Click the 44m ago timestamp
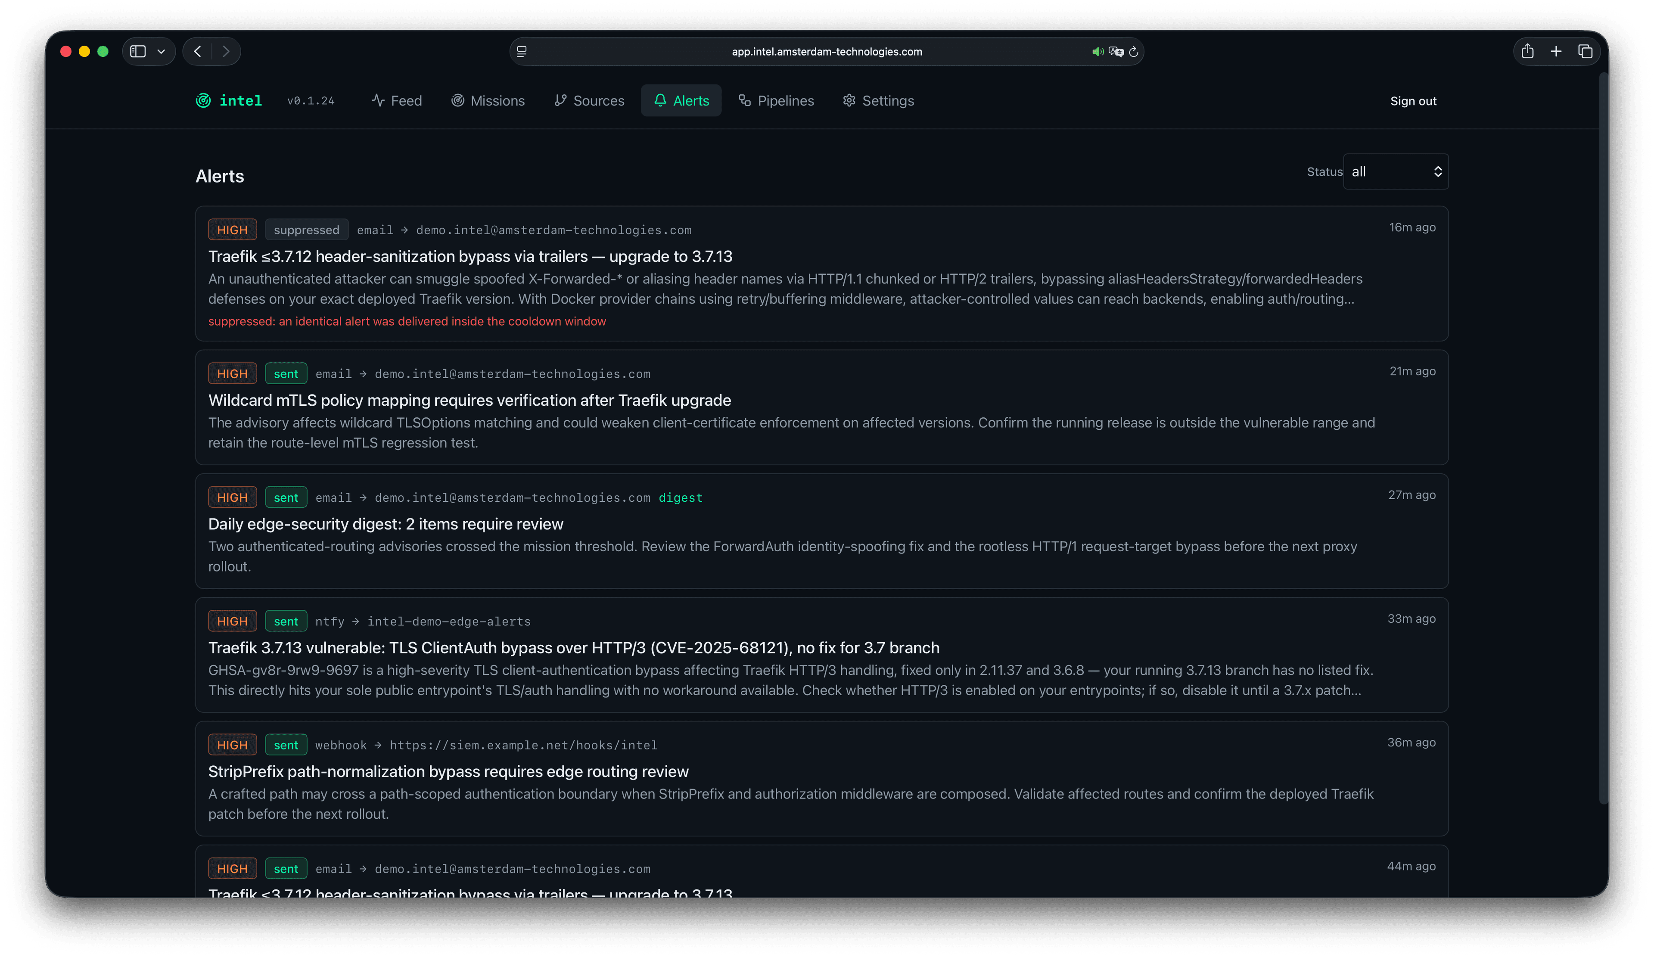 click(x=1411, y=866)
